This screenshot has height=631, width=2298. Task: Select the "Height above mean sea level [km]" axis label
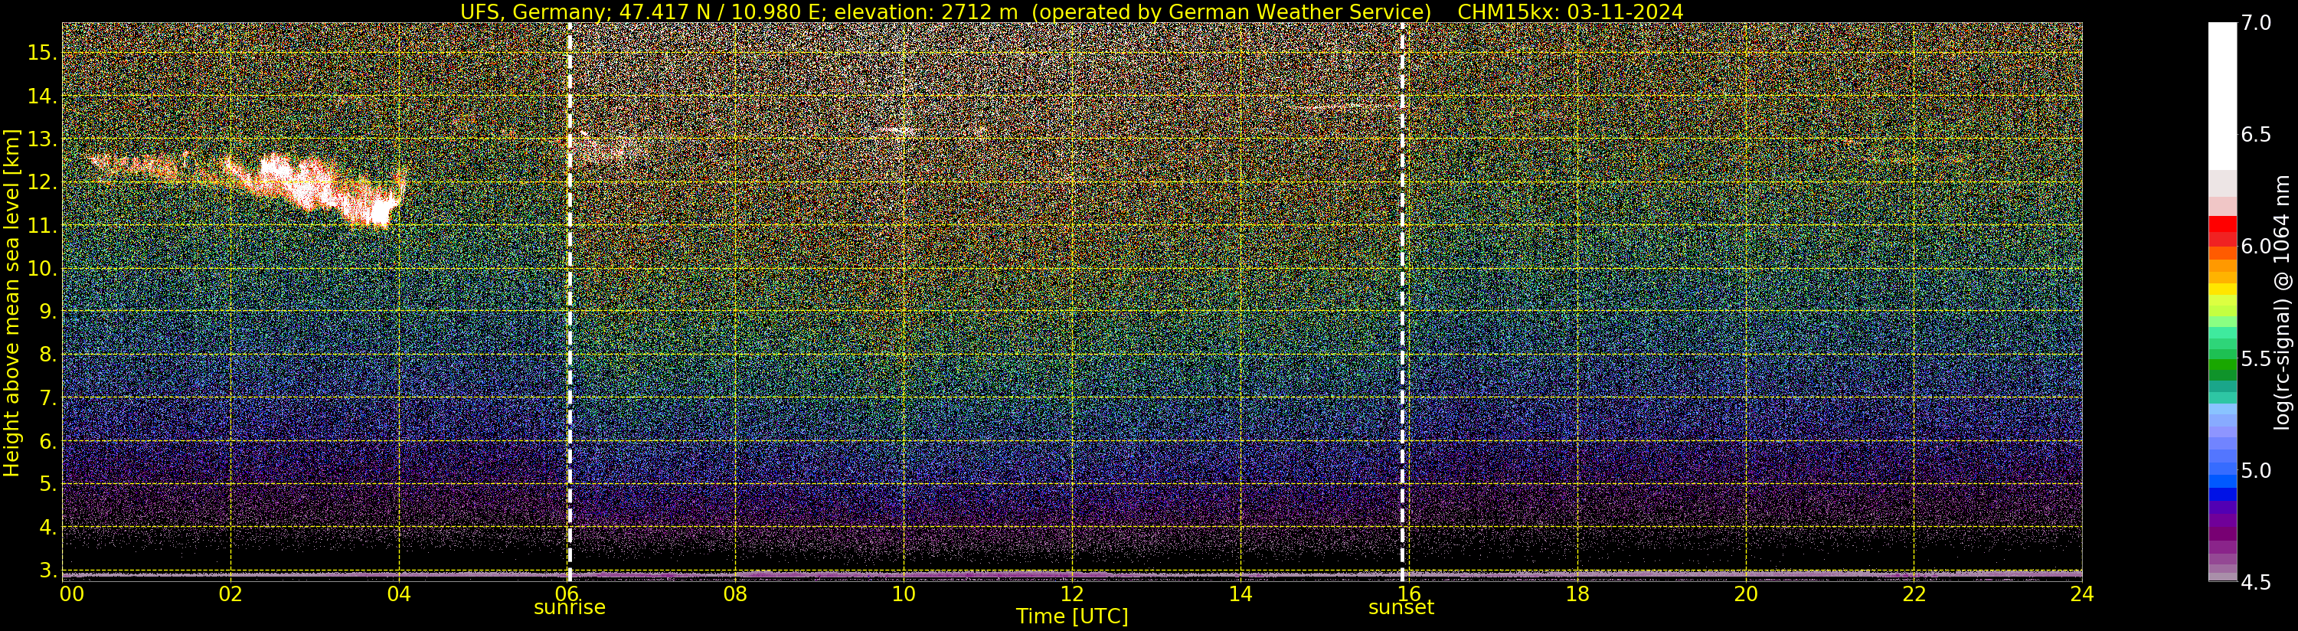pos(11,302)
